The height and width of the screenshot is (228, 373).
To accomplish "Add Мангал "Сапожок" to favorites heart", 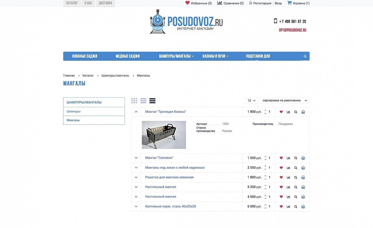I will [x=281, y=158].
